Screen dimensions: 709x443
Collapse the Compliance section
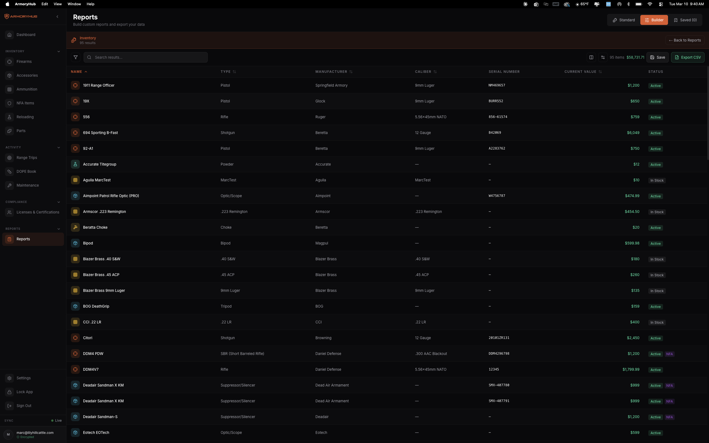pos(59,202)
